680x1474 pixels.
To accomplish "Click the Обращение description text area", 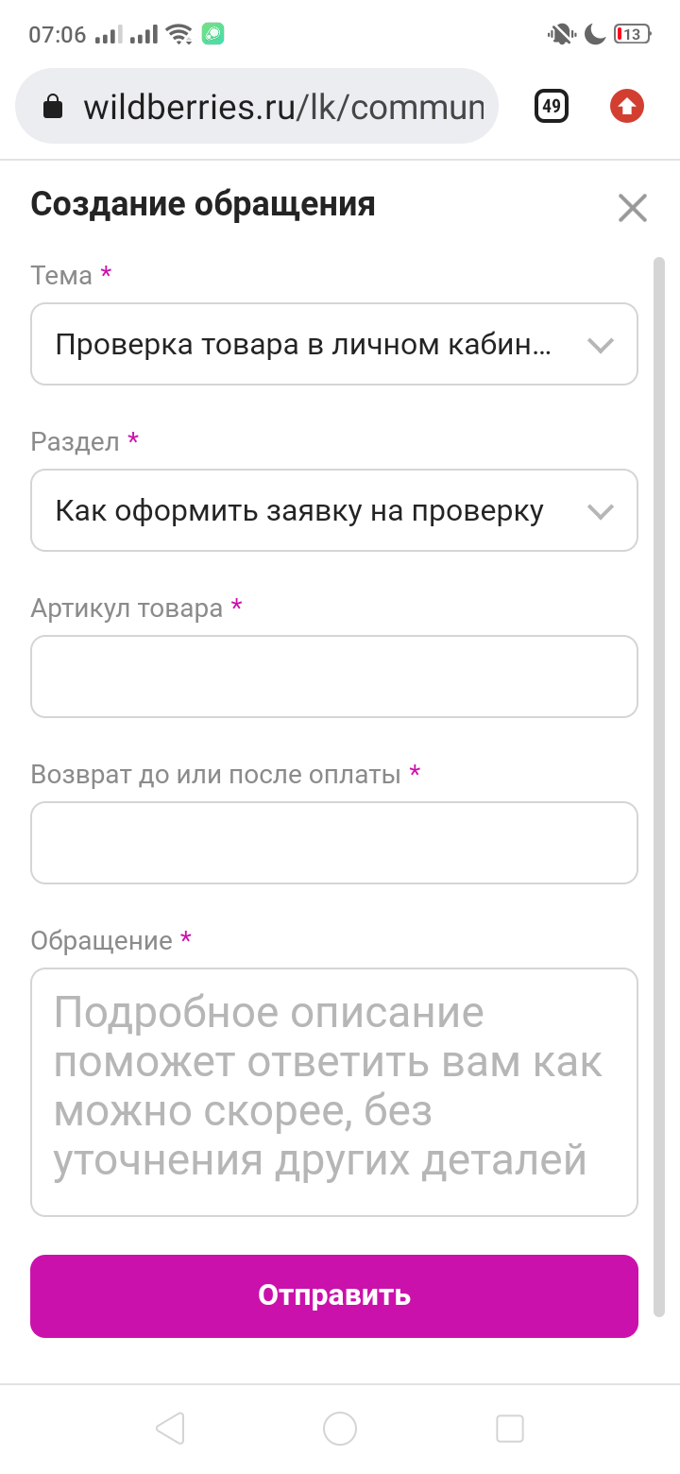I will pyautogui.click(x=334, y=1092).
